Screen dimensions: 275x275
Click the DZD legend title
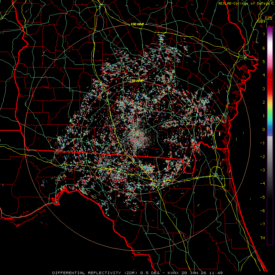click(x=269, y=18)
